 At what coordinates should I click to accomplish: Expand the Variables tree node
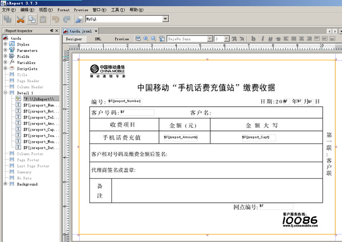coord(5,62)
